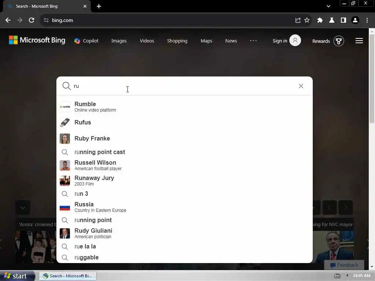This screenshot has height=281, width=375.
Task: Select the Rumble suggestion
Action: (x=185, y=106)
